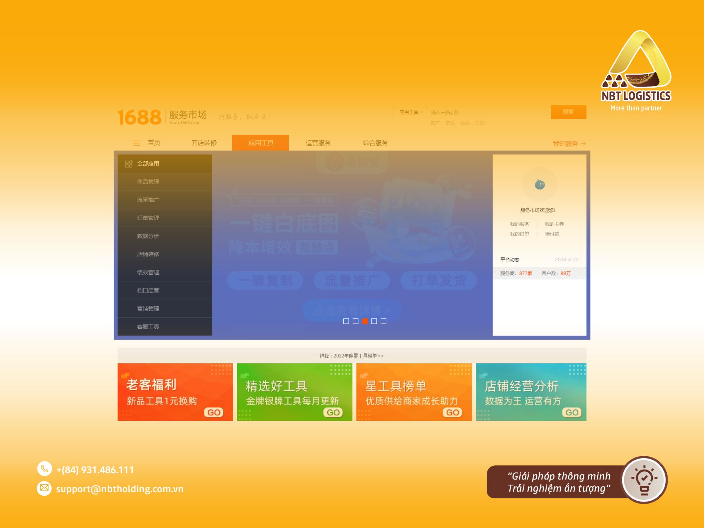Select 档口经营 in the sidebar
This screenshot has height=528, width=704.
165,290
